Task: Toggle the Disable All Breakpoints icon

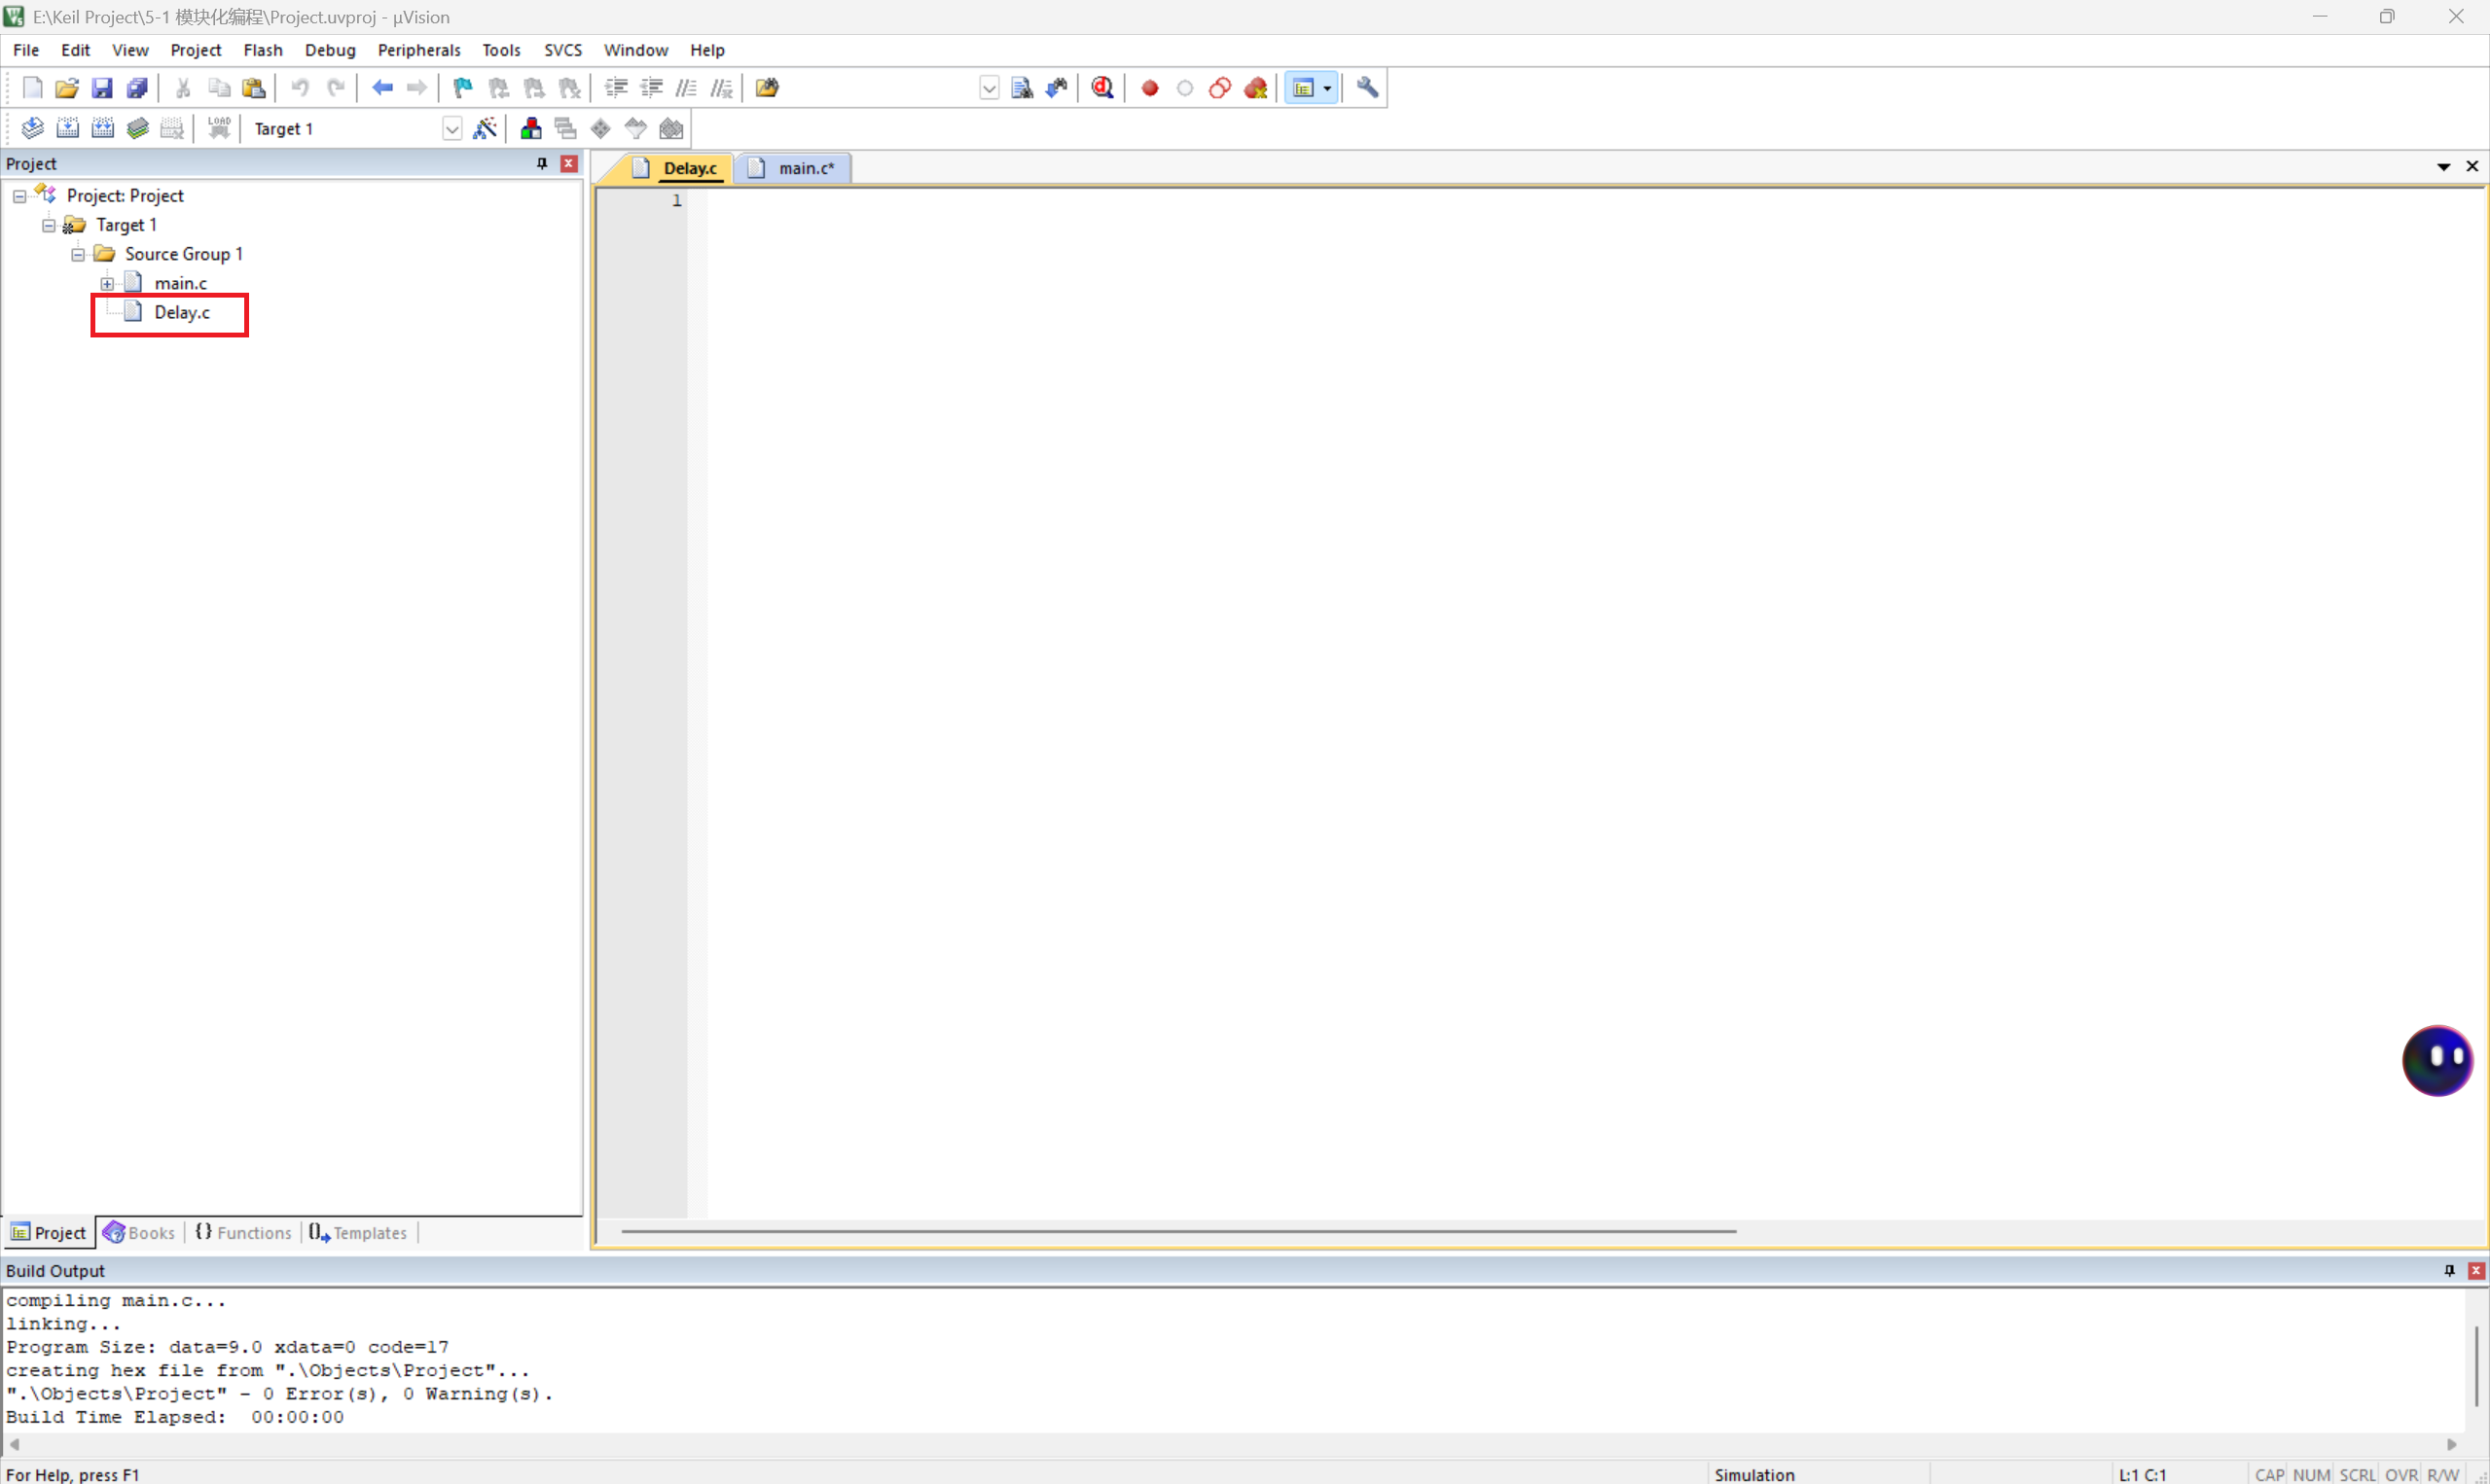Action: (x=1219, y=88)
